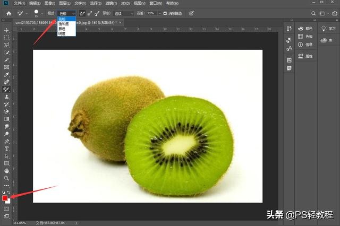Select the Crop tool below Quick Selection
Screen dimensions: 340x226
pos(6,60)
